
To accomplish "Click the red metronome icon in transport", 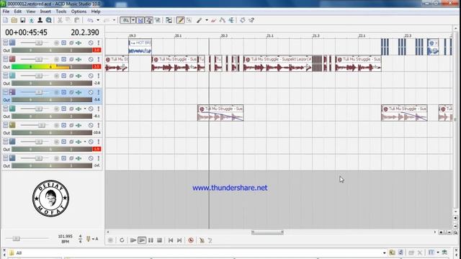I will coord(191,240).
